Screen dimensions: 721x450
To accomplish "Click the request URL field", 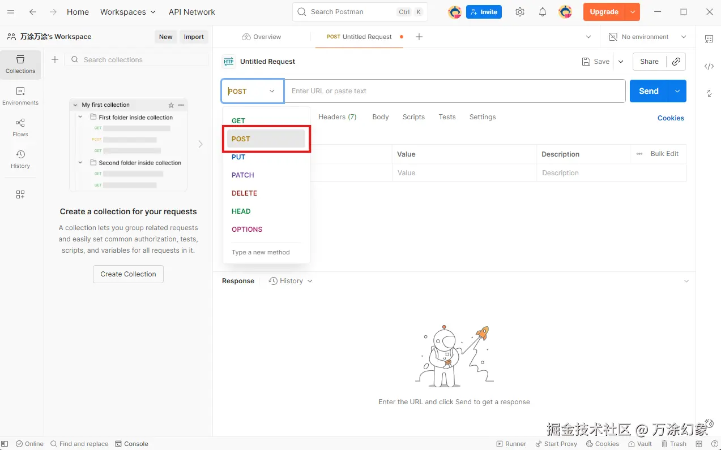I will 455,91.
